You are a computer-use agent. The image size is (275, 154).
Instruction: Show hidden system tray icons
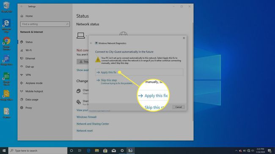pos(236,151)
